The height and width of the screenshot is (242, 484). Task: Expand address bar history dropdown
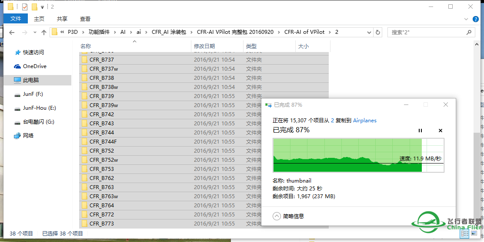(x=369, y=32)
